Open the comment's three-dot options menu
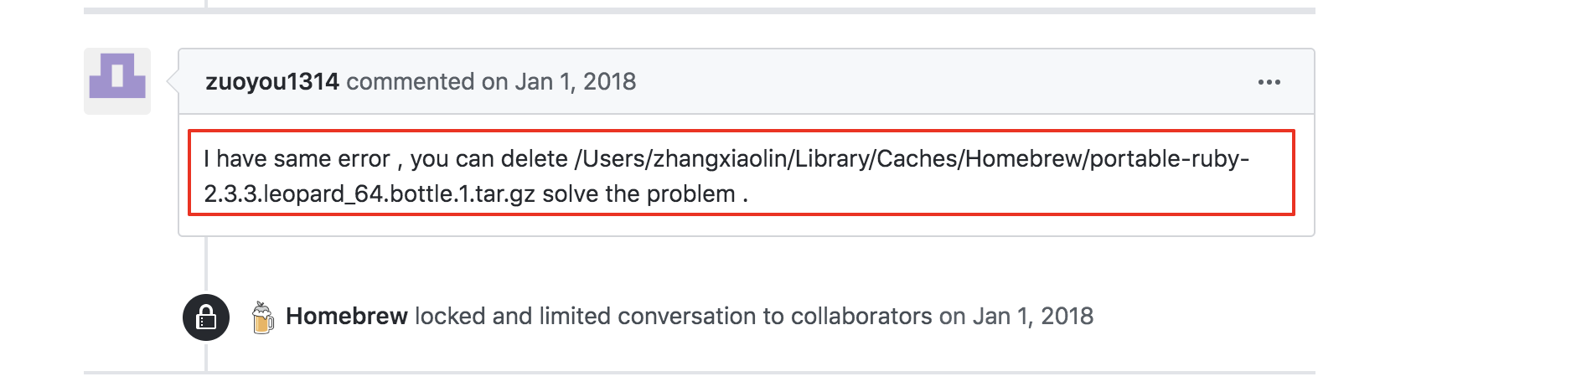The height and width of the screenshot is (392, 1592). tap(1269, 82)
